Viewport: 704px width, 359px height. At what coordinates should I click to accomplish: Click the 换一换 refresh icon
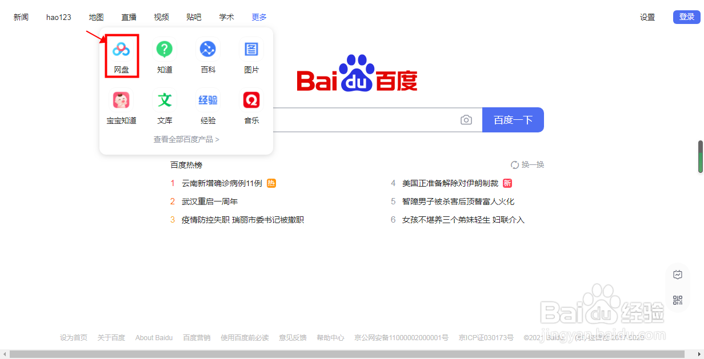(x=515, y=165)
